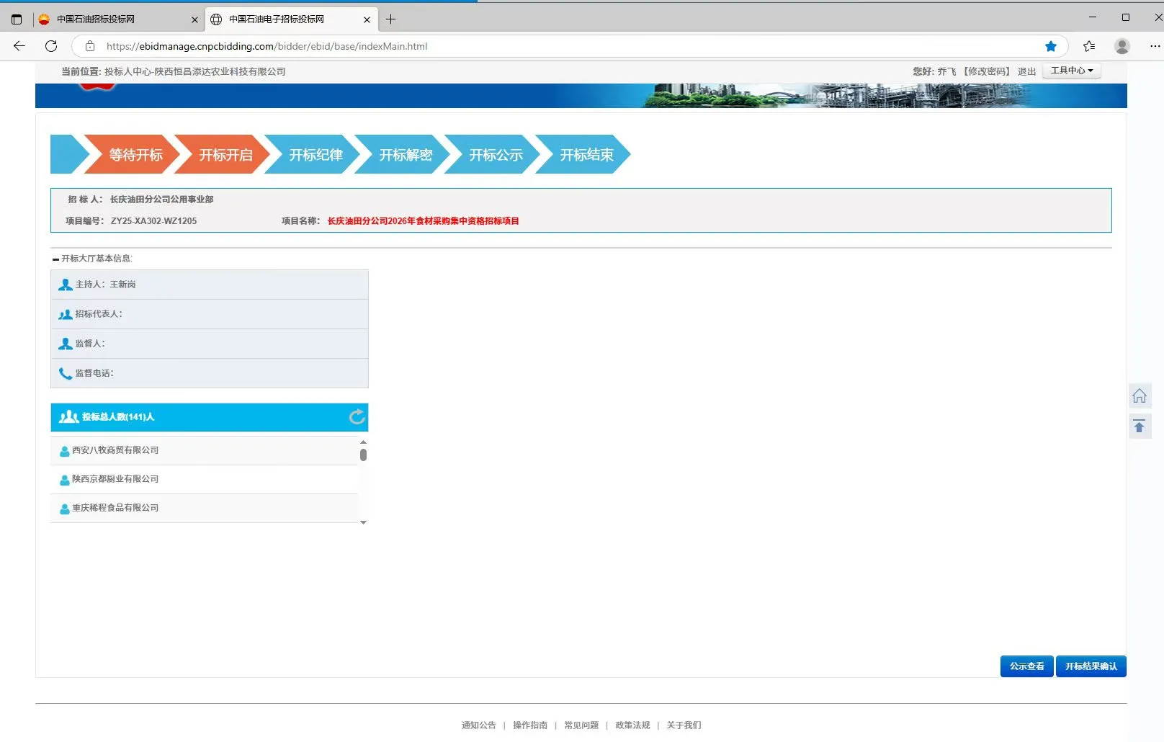
Task: Go to the 开标纪律 step
Action: click(313, 154)
